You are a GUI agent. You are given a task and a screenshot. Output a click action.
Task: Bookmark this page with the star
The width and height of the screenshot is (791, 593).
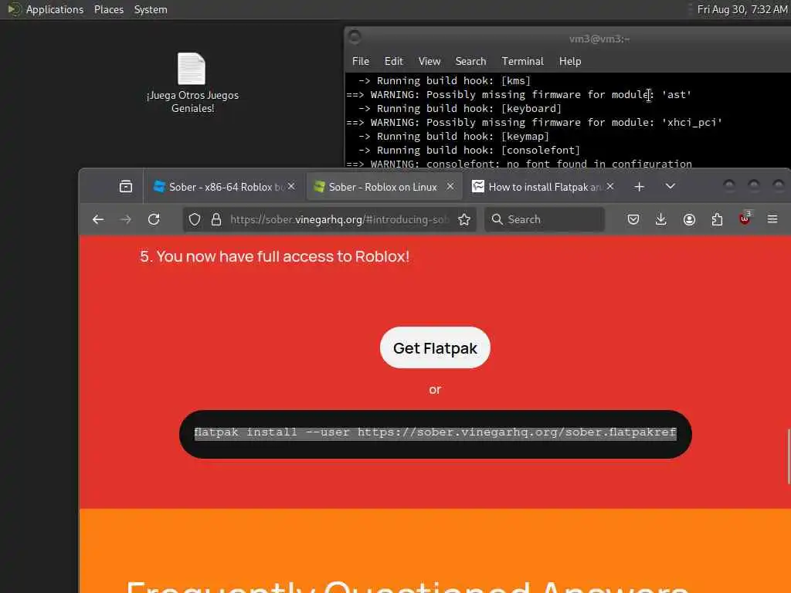(x=464, y=219)
